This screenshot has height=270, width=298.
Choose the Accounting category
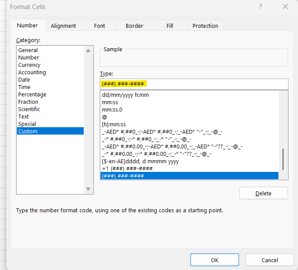tap(50, 72)
